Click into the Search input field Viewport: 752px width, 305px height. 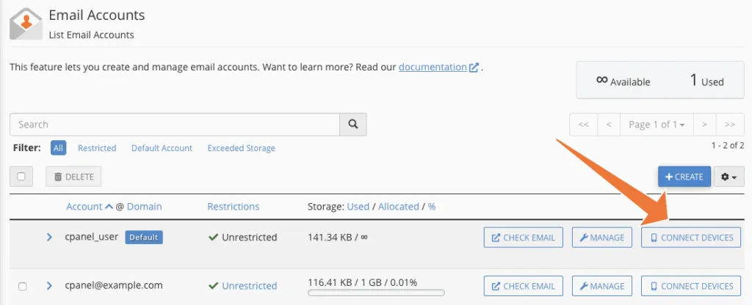(x=175, y=125)
